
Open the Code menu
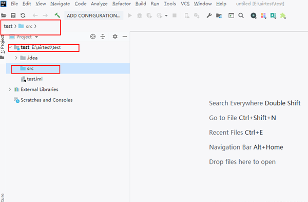coord(81,4)
